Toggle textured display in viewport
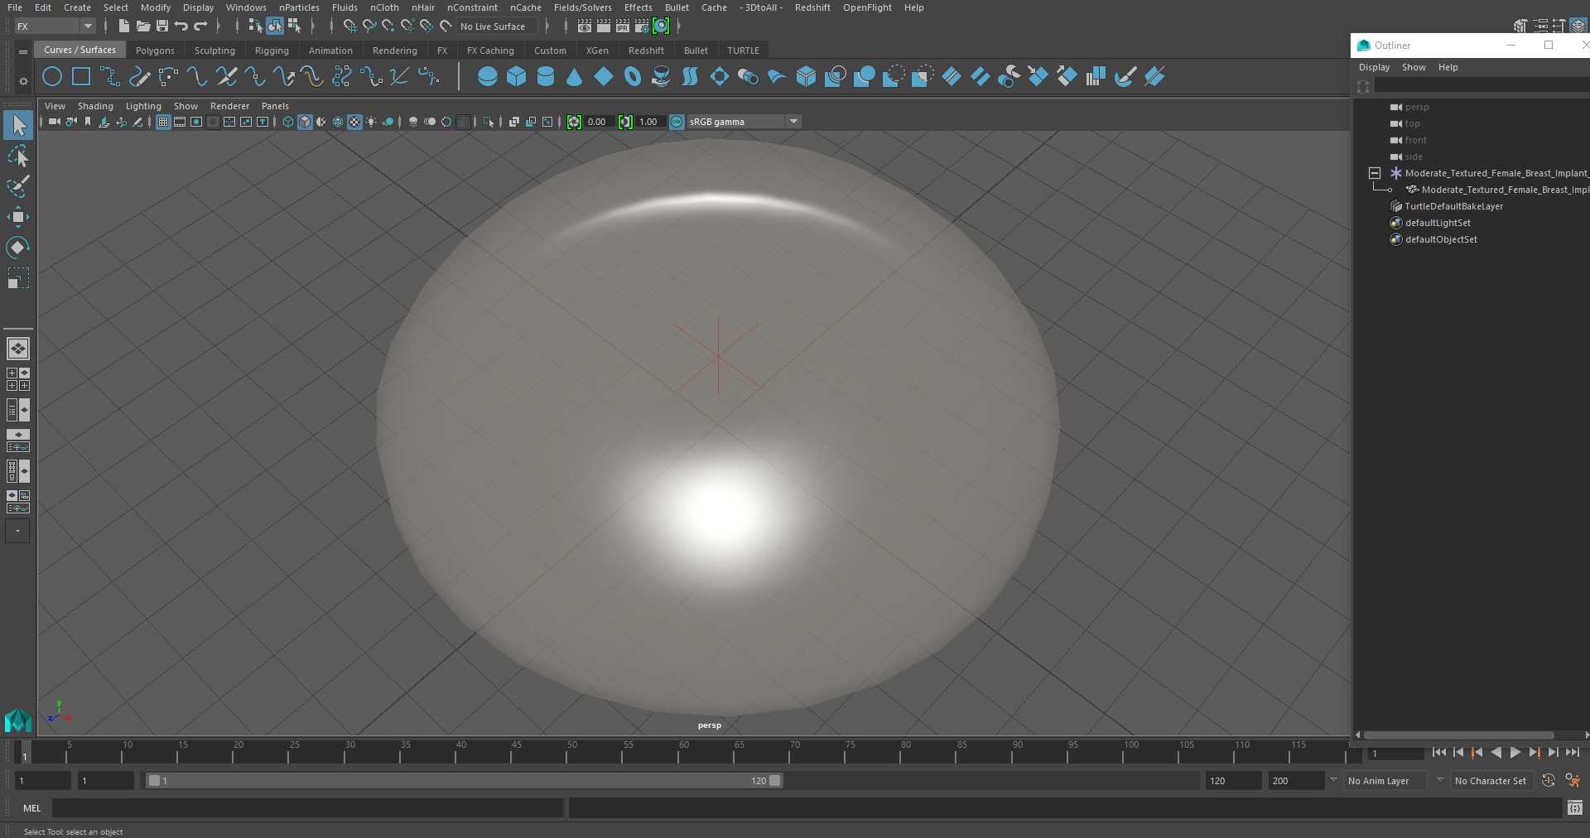The height and width of the screenshot is (838, 1590). coord(354,122)
